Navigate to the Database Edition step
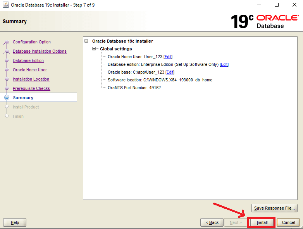This screenshot has width=303, height=229. [28, 60]
